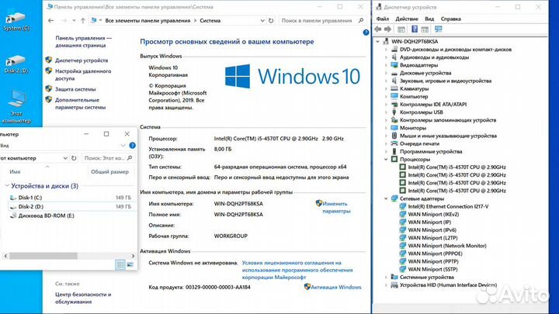Click Изменить параметры link
Screen dimensions: 559x314
pyautogui.click(x=336, y=207)
